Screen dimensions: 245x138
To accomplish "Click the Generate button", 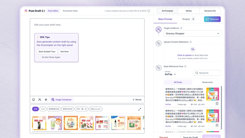I will [212, 19].
